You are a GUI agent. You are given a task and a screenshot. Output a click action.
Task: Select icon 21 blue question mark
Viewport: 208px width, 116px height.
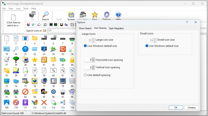[25, 49]
